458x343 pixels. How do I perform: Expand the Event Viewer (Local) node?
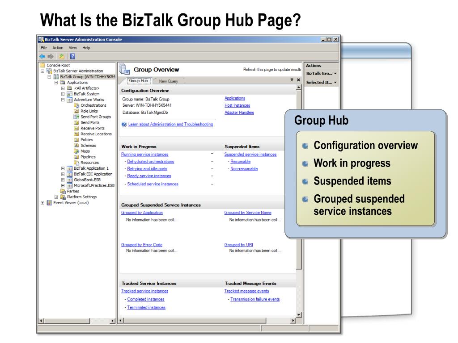coord(42,203)
